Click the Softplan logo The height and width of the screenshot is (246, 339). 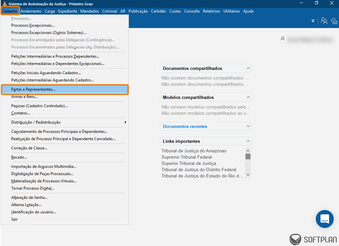tap(313, 239)
